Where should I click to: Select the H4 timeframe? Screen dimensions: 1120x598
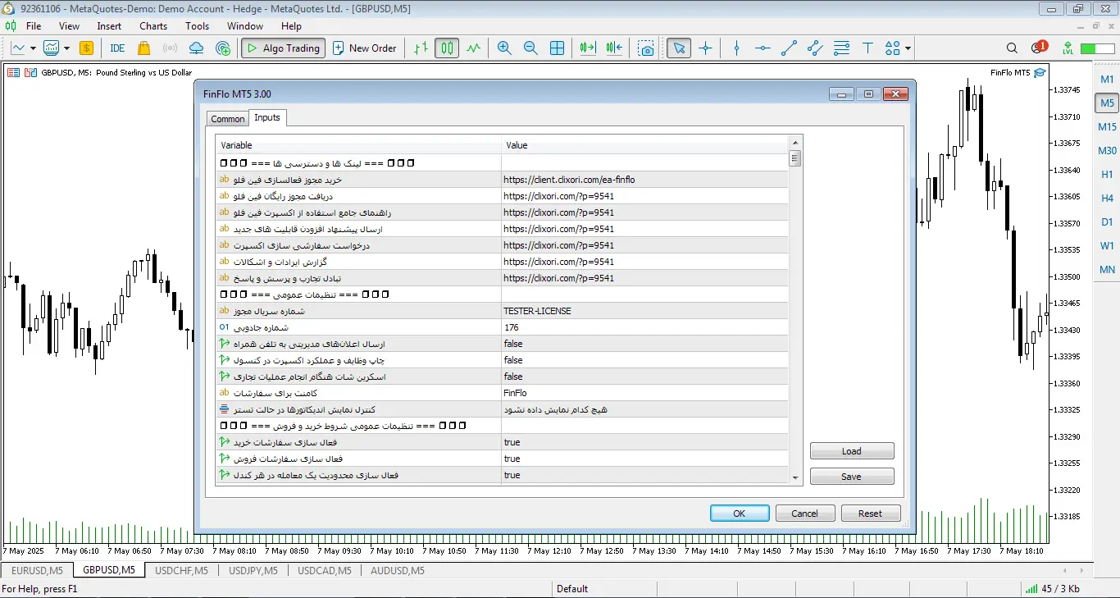[x=1107, y=199]
